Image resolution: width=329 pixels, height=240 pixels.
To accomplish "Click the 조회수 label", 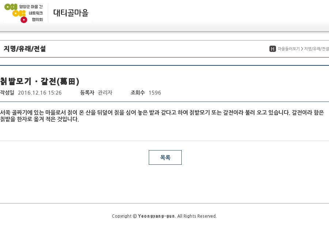I will click(138, 93).
